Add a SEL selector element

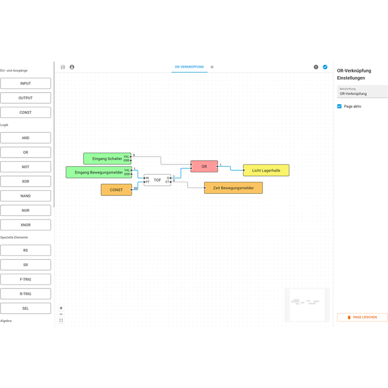pos(26,308)
